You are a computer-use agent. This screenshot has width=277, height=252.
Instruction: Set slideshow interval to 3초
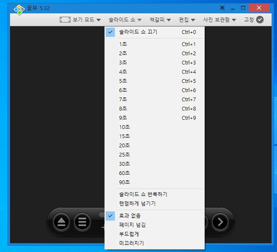tap(155, 62)
